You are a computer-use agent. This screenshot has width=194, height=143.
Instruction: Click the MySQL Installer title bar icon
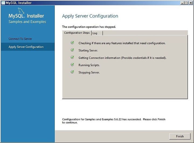pyautogui.click(x=3, y=3)
